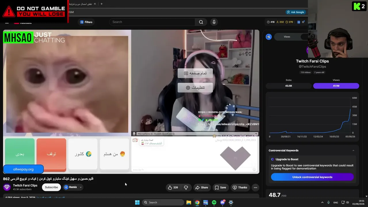Click the tray microphone icon

[329, 202]
